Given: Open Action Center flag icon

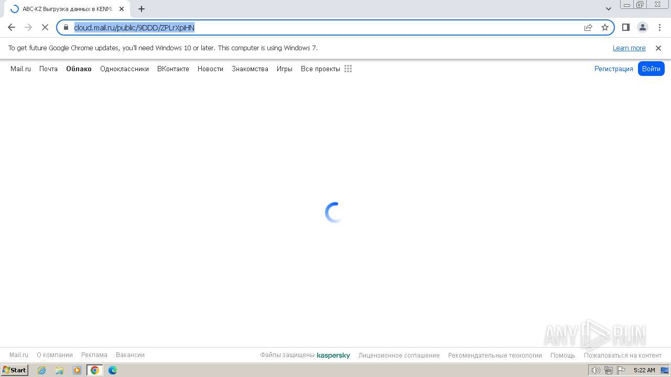Looking at the screenshot, I should click(x=621, y=370).
